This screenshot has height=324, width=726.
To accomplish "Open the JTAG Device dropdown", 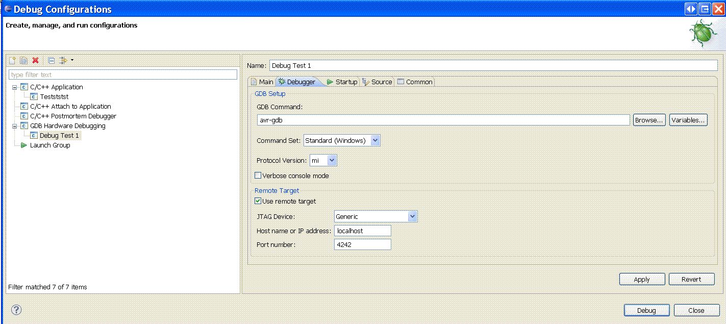I will pyautogui.click(x=376, y=216).
